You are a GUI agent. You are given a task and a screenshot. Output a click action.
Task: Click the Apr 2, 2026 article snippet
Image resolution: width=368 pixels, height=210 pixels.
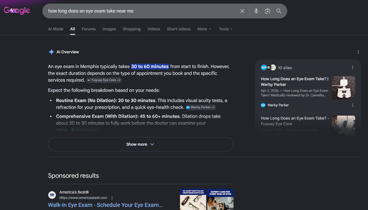tap(294, 93)
